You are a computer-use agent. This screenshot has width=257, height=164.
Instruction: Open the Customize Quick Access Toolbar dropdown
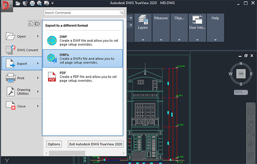tap(52, 3)
